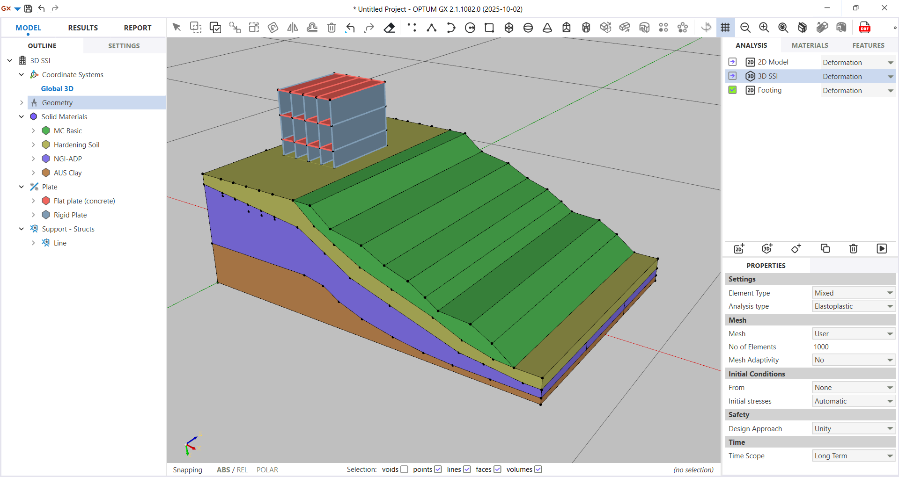Open the MATERIALS tab
899x477 pixels.
[810, 45]
